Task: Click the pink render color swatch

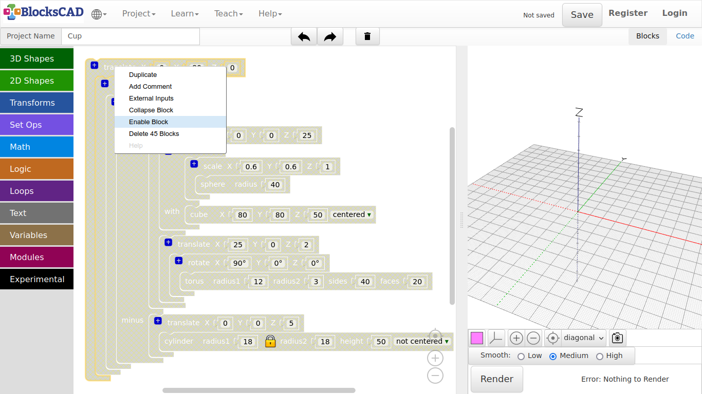Action: click(477, 338)
